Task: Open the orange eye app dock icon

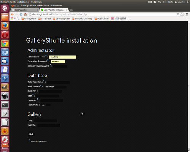Action: click(5, 131)
